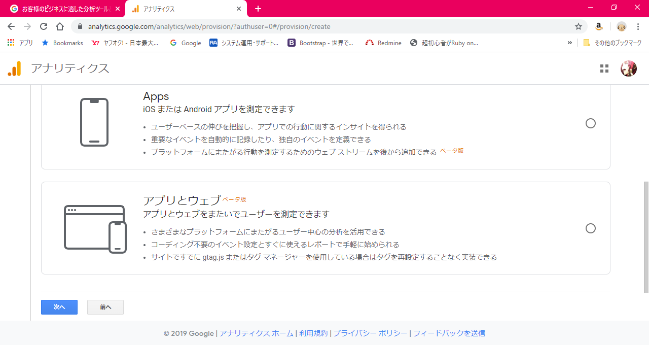Click the Google Analytics logo icon

click(x=15, y=68)
